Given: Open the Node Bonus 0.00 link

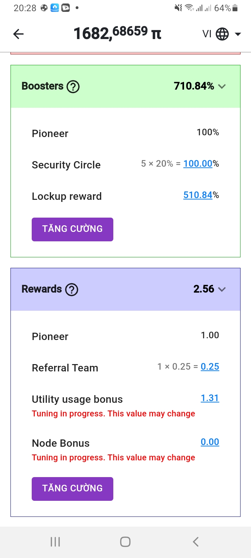Looking at the screenshot, I should tap(210, 442).
